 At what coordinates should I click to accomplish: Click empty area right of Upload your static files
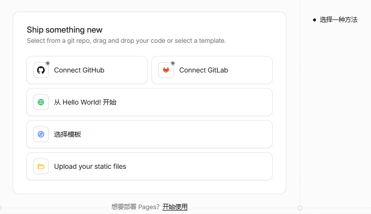199,166
